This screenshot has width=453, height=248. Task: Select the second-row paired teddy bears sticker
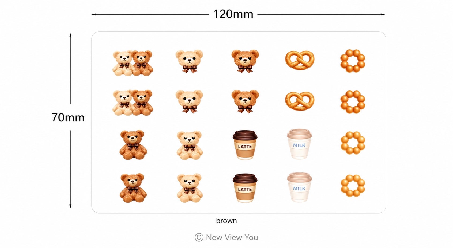(133, 103)
